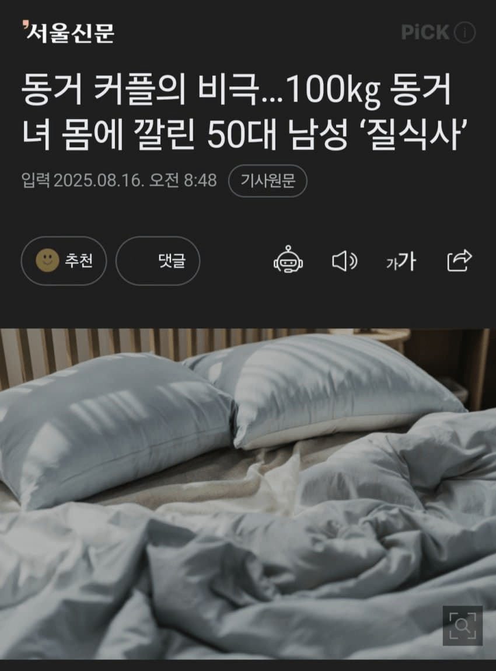Play article audio with speaker icon

coord(345,260)
